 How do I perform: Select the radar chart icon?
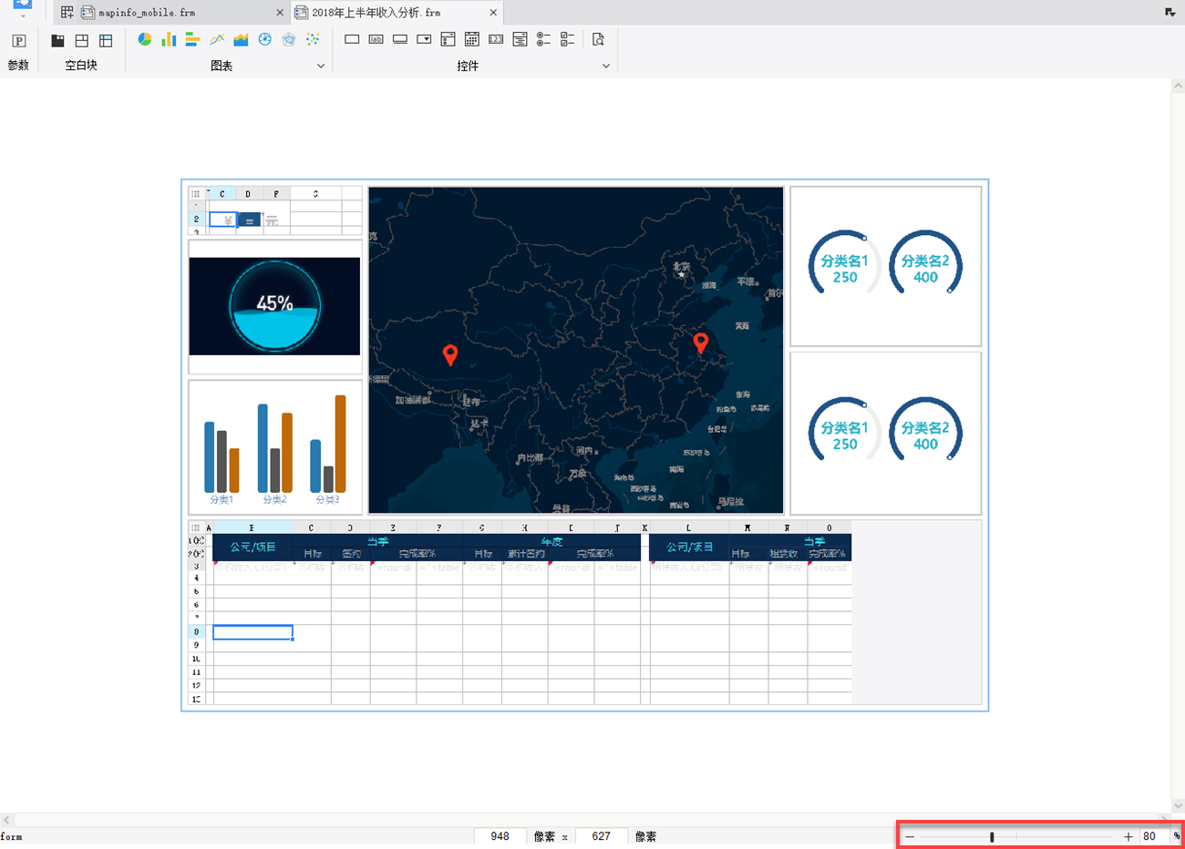(x=289, y=39)
